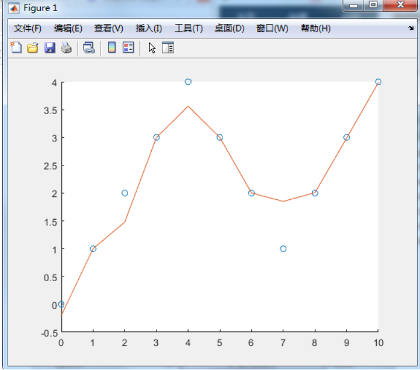Open the 工具(T) menu
This screenshot has height=370, width=420.
[x=189, y=28]
